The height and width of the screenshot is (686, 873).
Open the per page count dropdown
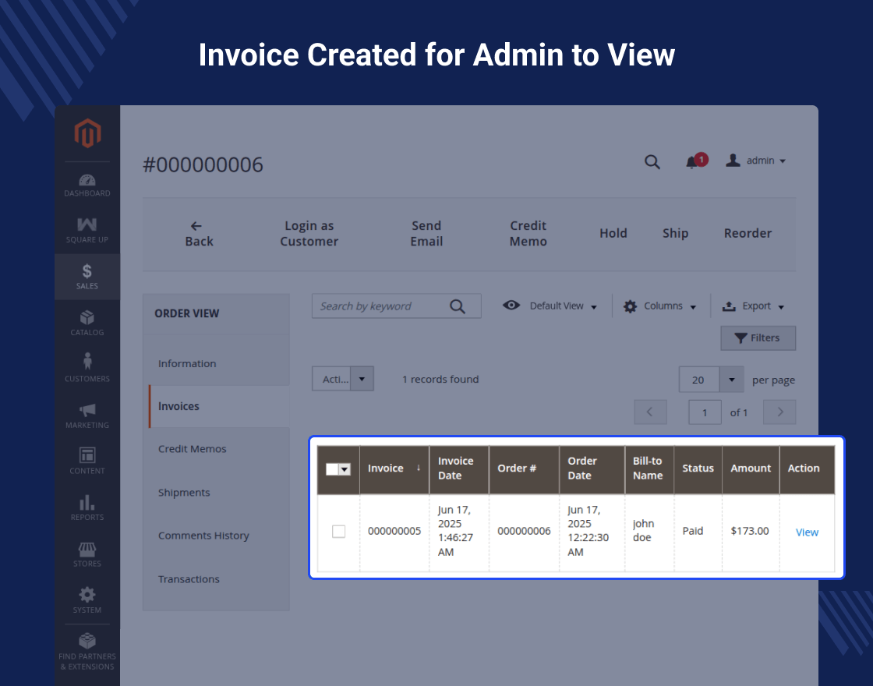point(731,380)
